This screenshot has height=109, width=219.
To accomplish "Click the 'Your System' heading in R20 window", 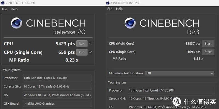I will [12, 70].
